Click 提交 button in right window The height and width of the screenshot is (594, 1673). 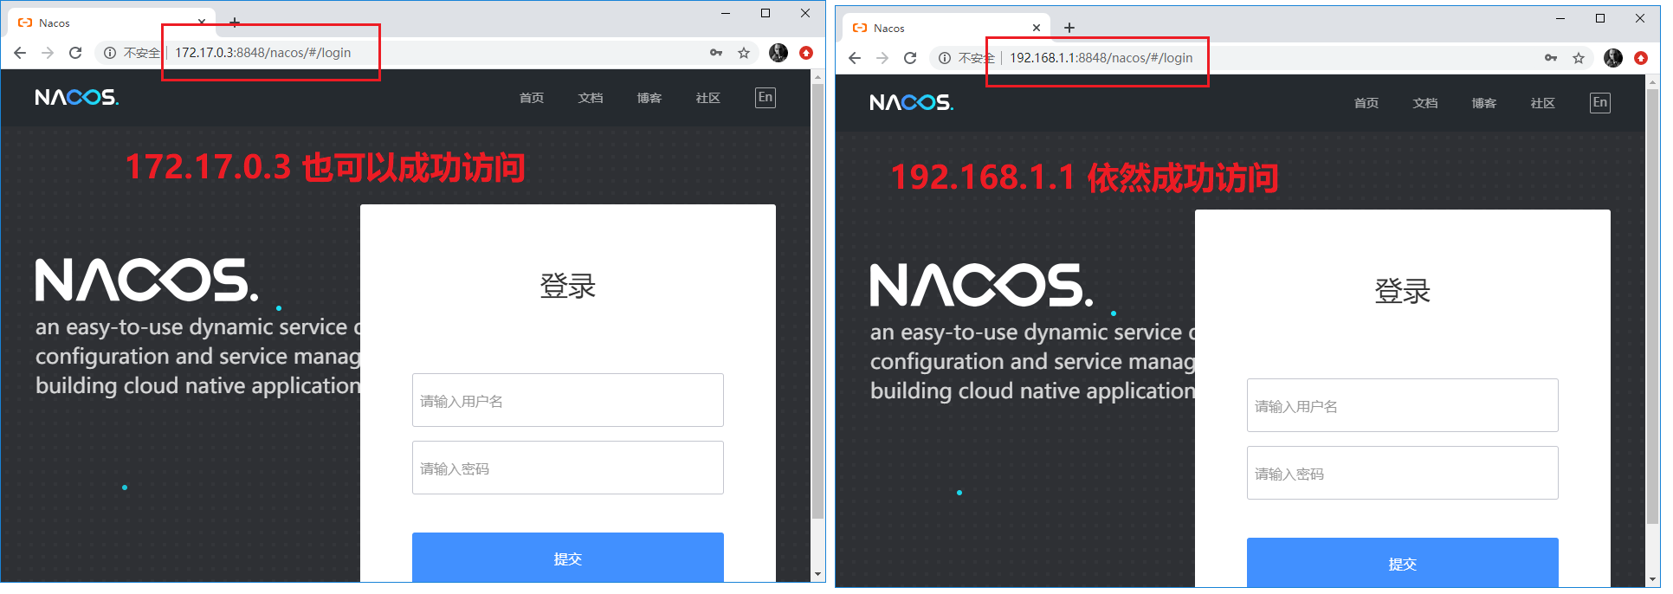(x=1403, y=563)
